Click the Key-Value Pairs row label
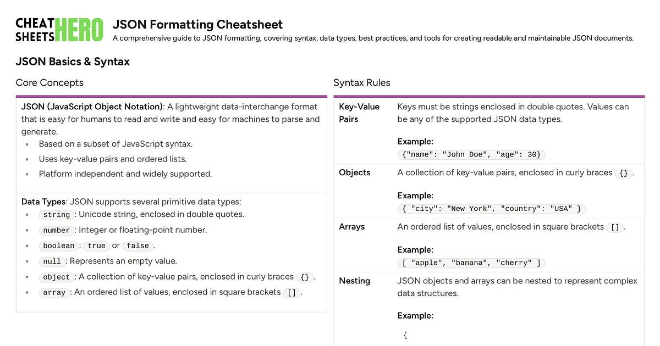Screen dimensions: 660x346 point(359,113)
